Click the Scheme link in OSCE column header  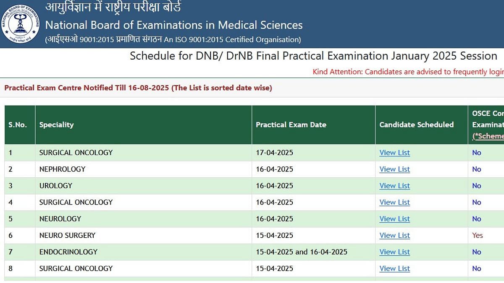tap(489, 136)
